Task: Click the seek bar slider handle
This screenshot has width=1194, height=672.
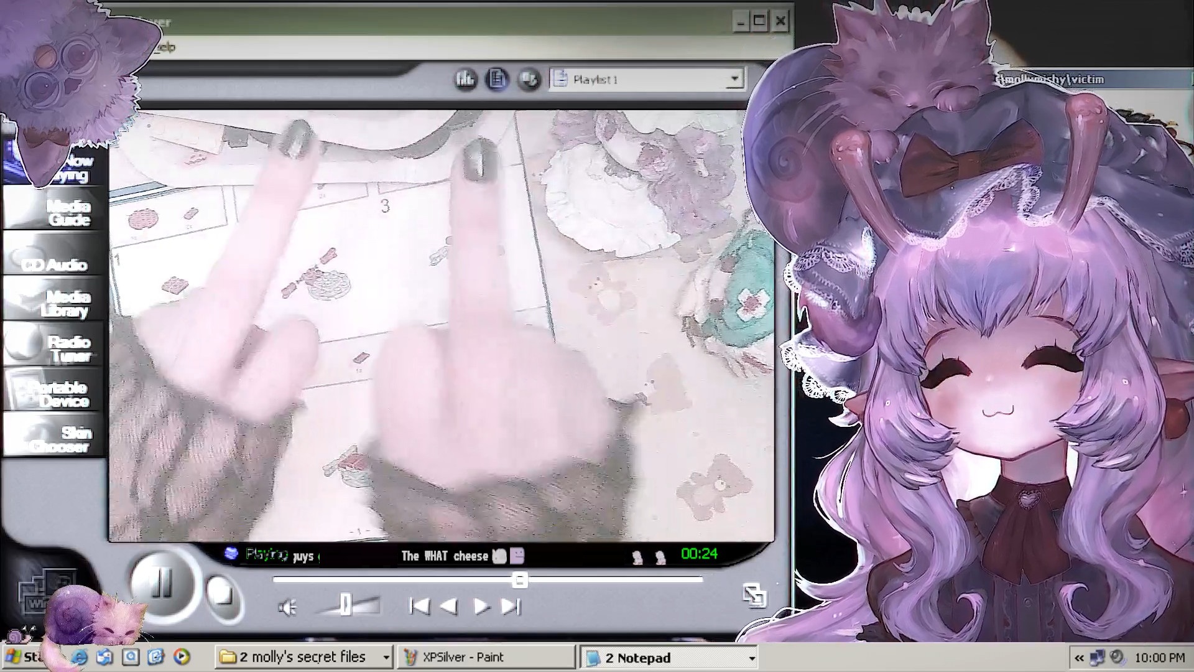Action: tap(520, 580)
